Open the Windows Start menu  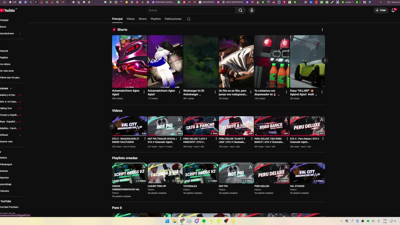point(167,221)
